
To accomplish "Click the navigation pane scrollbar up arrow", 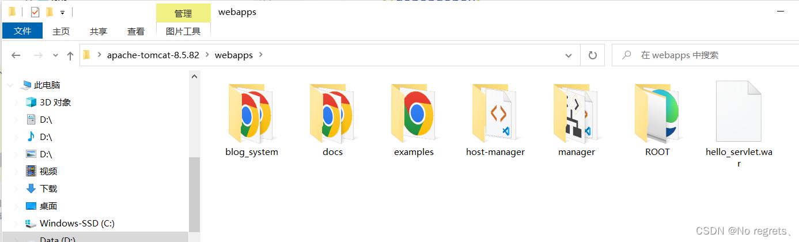I will 195,76.
